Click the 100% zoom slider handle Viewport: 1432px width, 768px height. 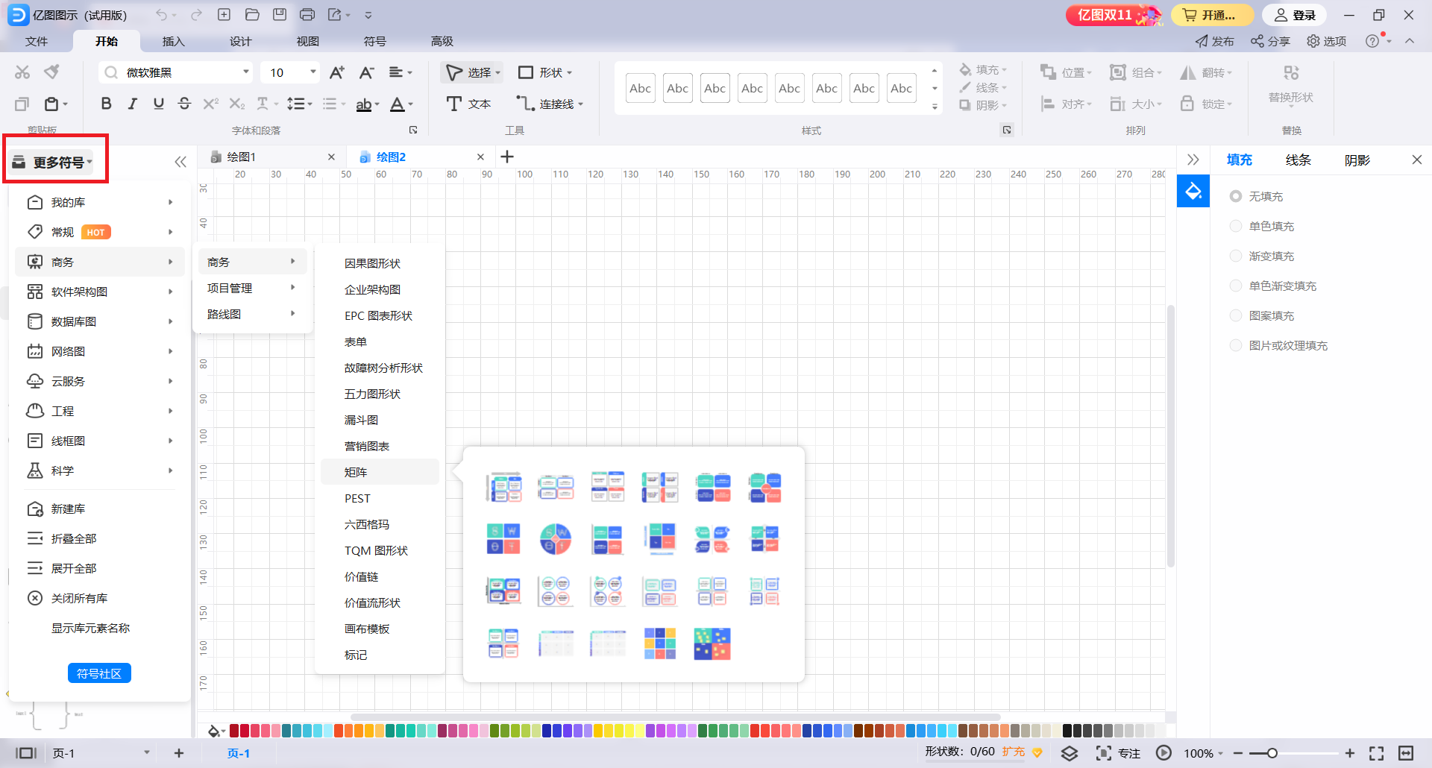1272,753
